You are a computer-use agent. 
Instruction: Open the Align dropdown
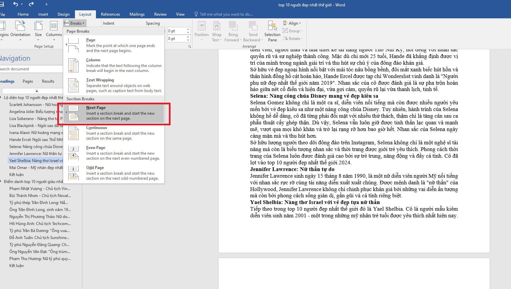click(x=292, y=23)
